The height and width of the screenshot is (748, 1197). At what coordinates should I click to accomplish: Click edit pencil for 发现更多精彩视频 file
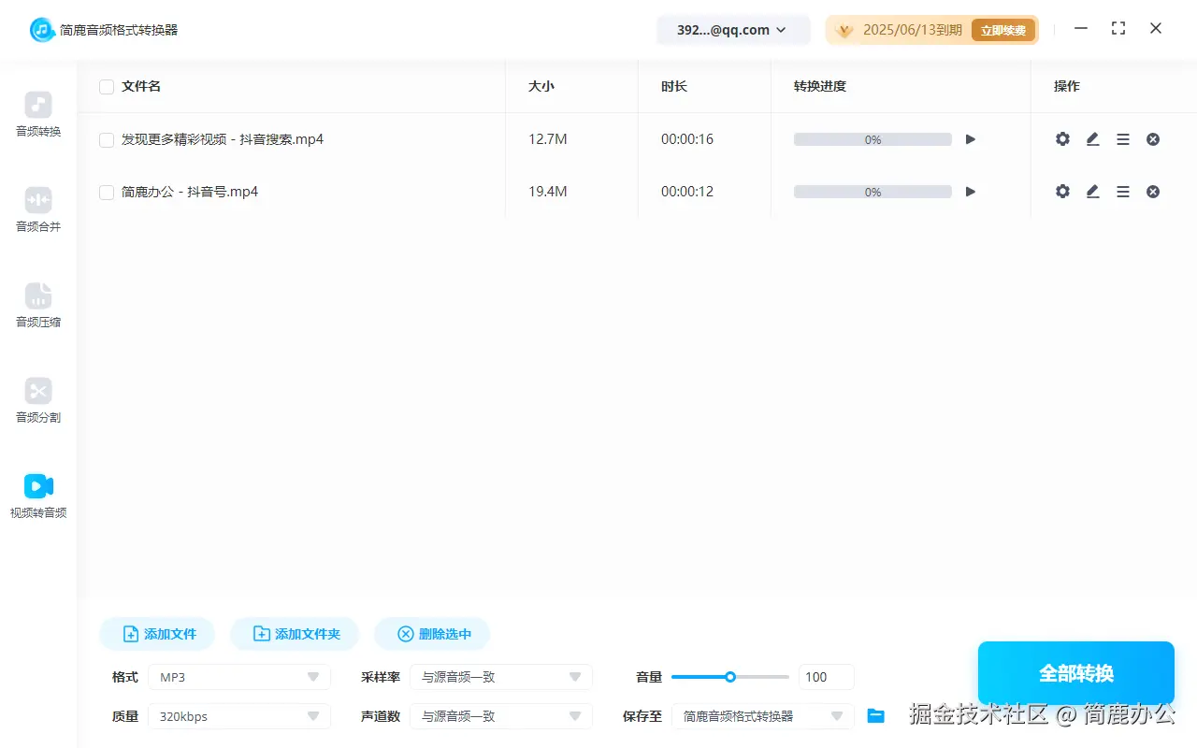(1092, 139)
